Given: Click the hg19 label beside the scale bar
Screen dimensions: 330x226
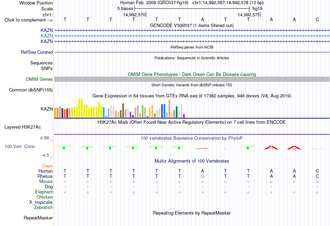Looking at the screenshot, I should (x=257, y=9).
